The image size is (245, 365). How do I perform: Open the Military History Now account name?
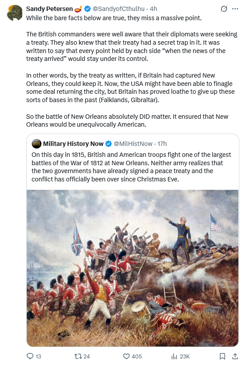pyautogui.click(x=73, y=144)
